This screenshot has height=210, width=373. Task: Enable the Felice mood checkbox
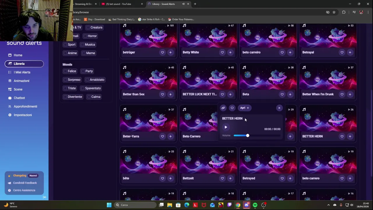tap(65, 71)
